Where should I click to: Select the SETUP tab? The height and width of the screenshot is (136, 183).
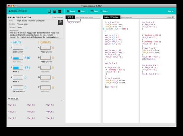[70, 17]
